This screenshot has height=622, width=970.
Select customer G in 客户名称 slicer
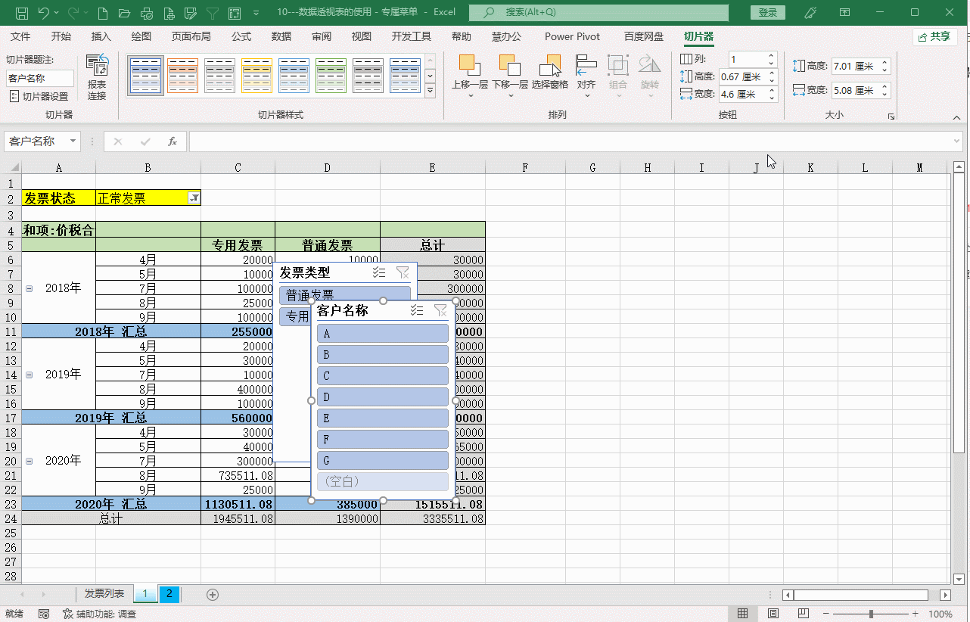[383, 461]
